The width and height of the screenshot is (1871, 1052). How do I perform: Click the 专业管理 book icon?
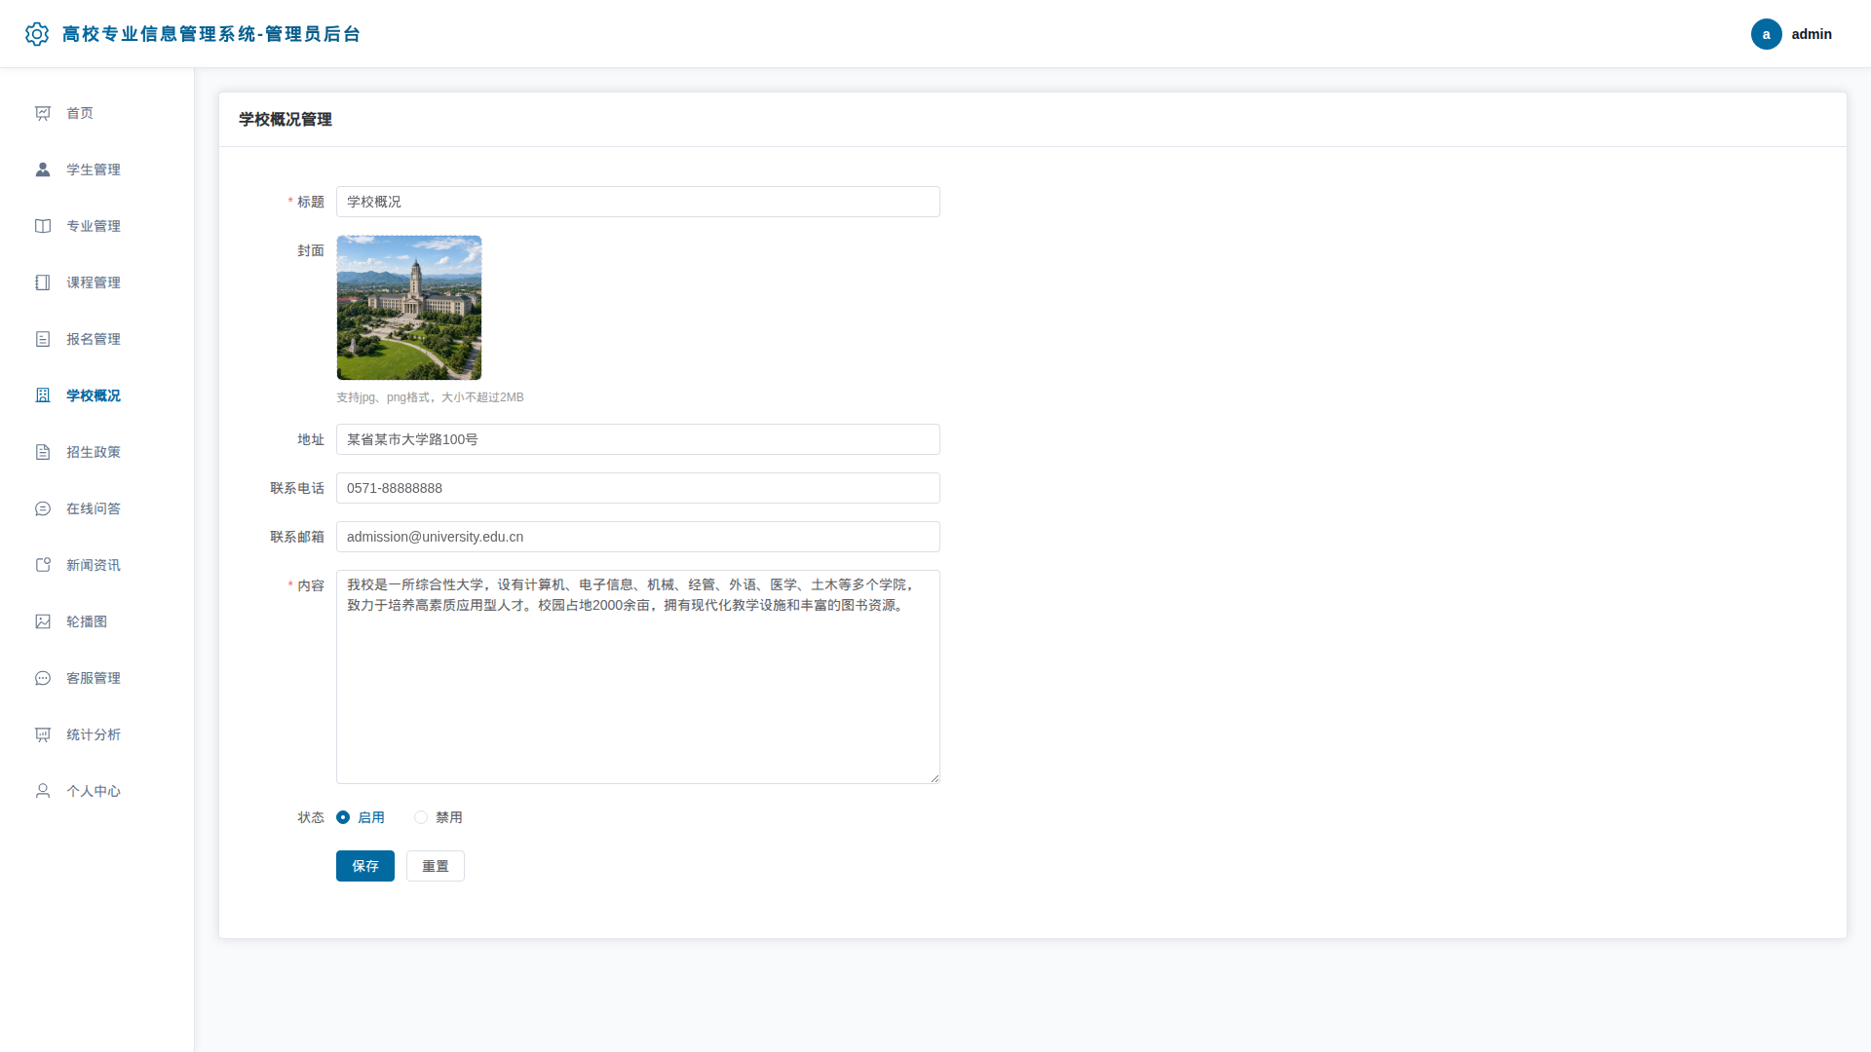(43, 226)
